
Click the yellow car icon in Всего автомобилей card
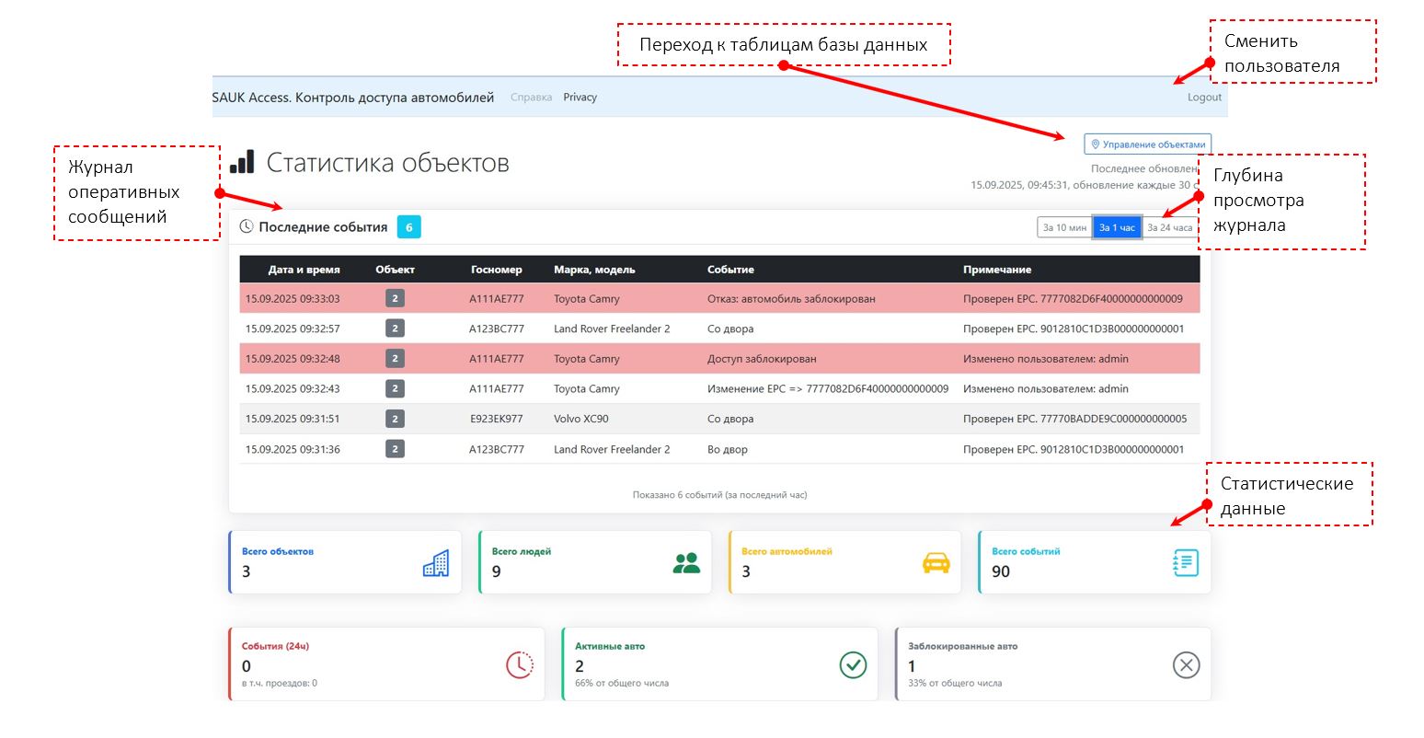(936, 563)
